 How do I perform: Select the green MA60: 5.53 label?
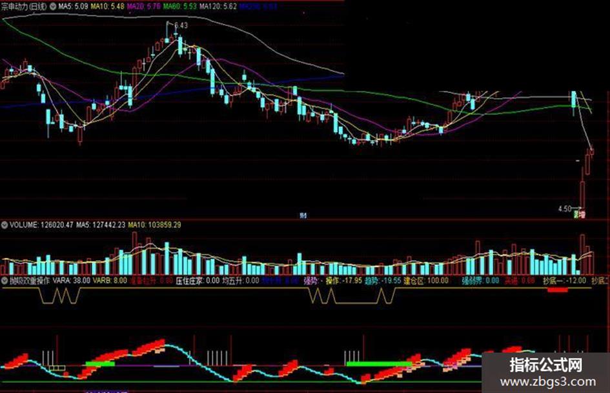click(179, 6)
